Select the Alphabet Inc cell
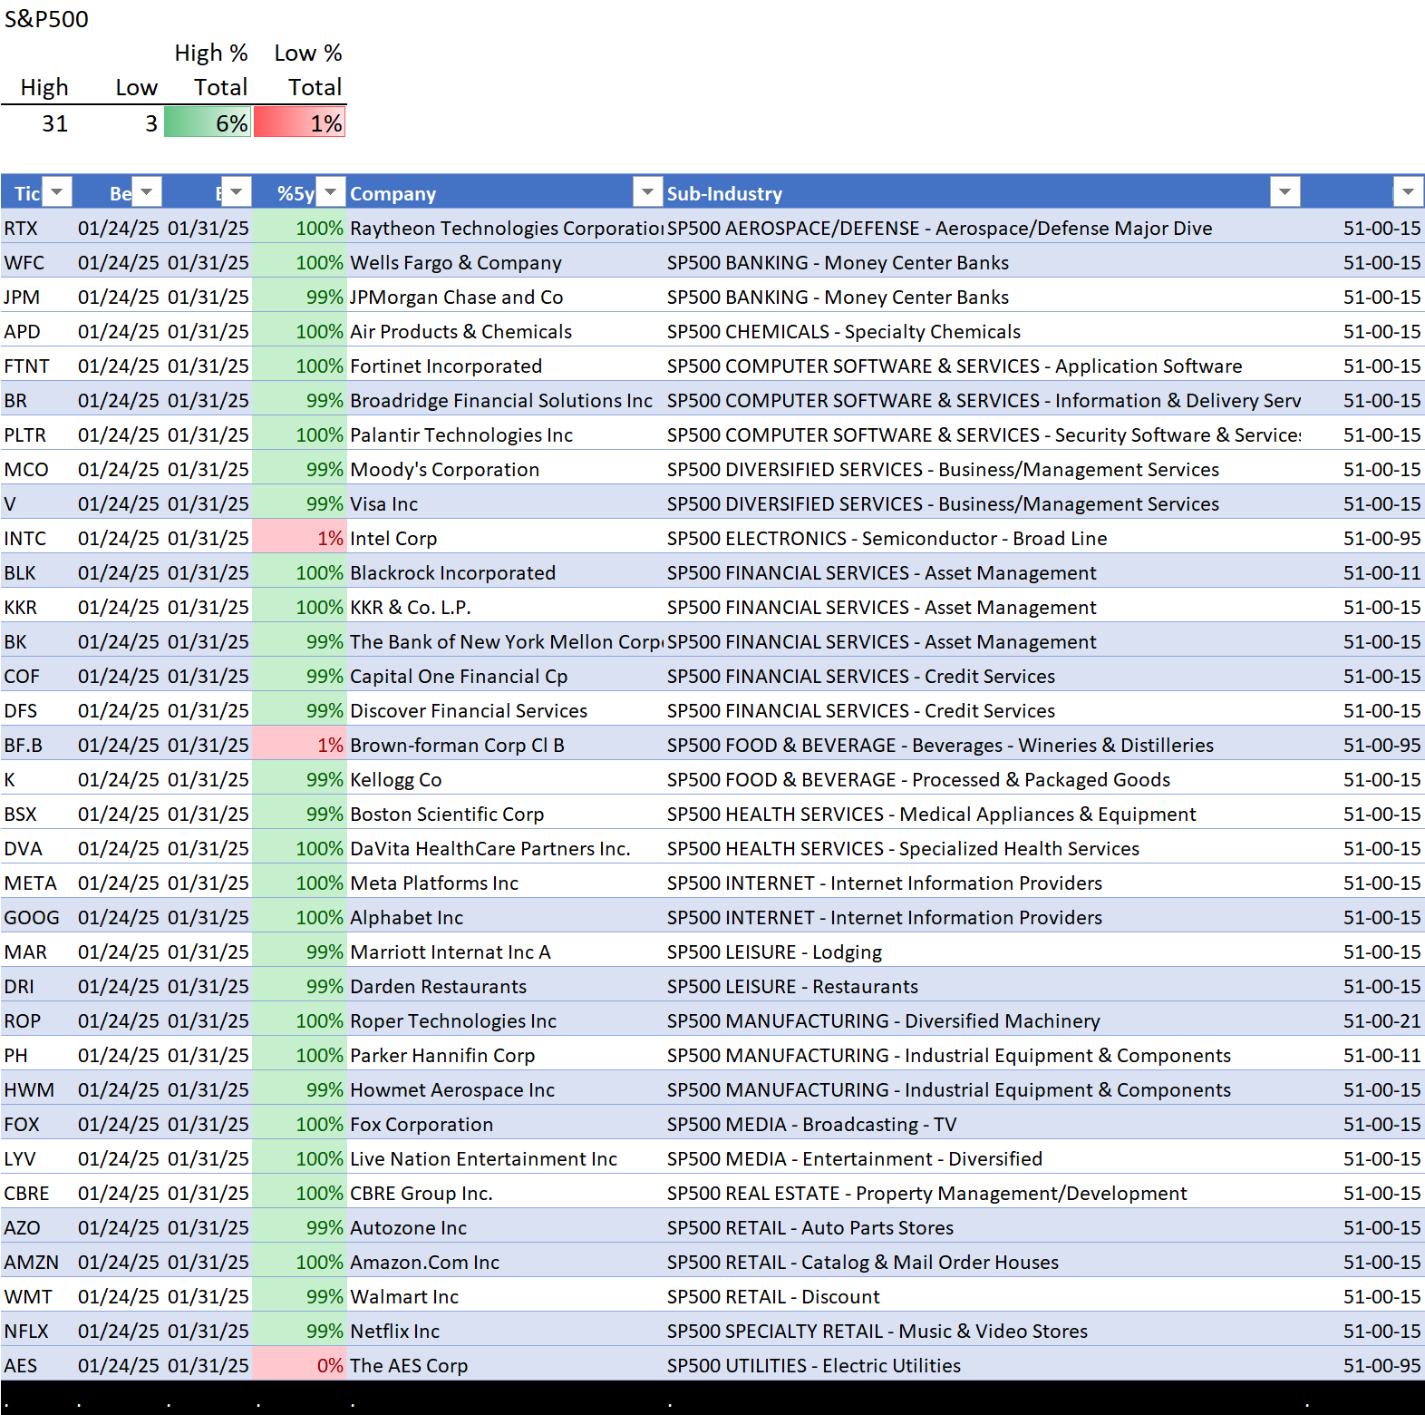Image resolution: width=1425 pixels, height=1415 pixels. click(x=505, y=917)
